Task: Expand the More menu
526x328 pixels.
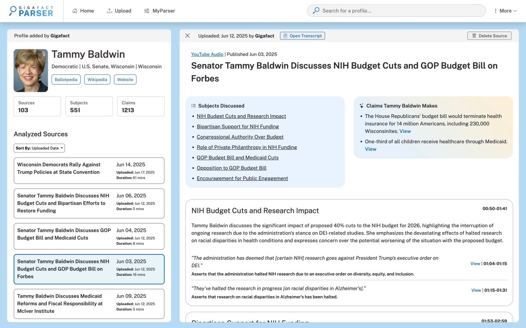Action: [505, 11]
